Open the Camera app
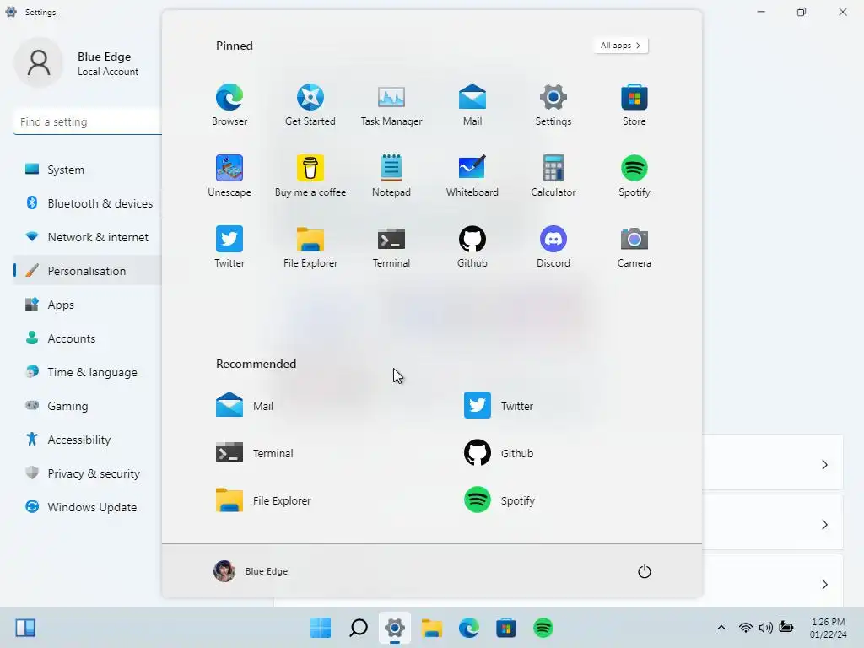 pos(634,246)
